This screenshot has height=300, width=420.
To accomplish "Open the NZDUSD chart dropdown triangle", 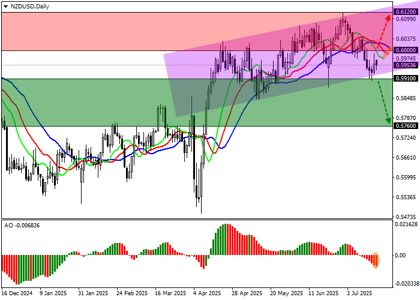I will tap(5, 7).
